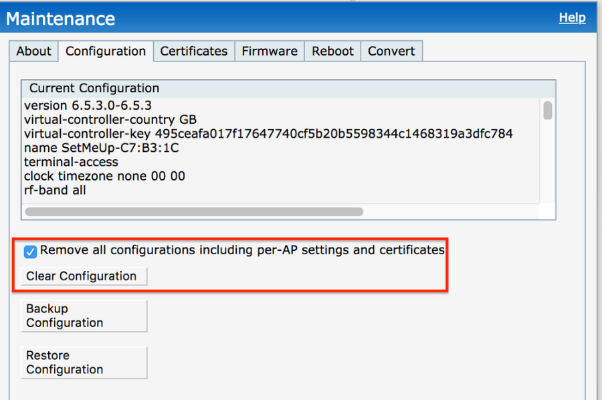
Task: Open the Convert tab
Action: pos(391,52)
